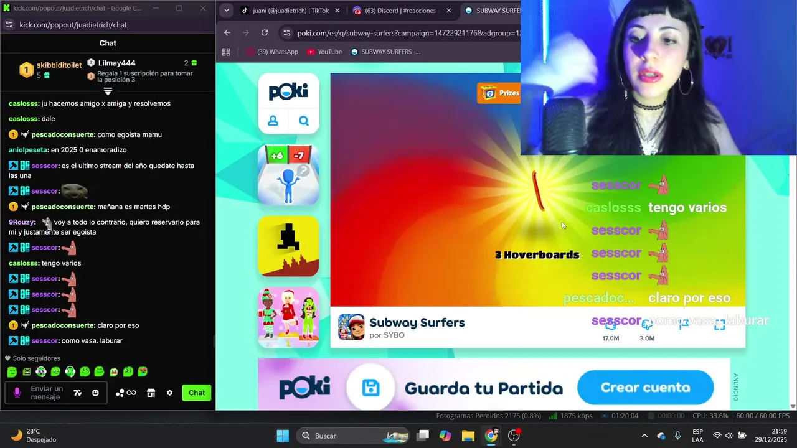This screenshot has width=797, height=448.
Task: Open site info icon in Kick popout
Action: point(9,24)
